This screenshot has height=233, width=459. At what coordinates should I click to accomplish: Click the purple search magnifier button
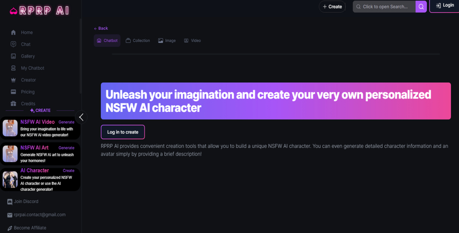click(421, 6)
